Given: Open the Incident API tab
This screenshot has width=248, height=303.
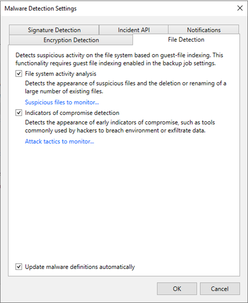Looking at the screenshot, I should click(x=134, y=30).
